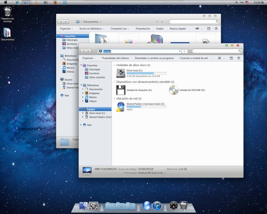Select Unidad de disquete (A:) floppy icon
Viewport: 267px width, 214px height.
pos(121,90)
